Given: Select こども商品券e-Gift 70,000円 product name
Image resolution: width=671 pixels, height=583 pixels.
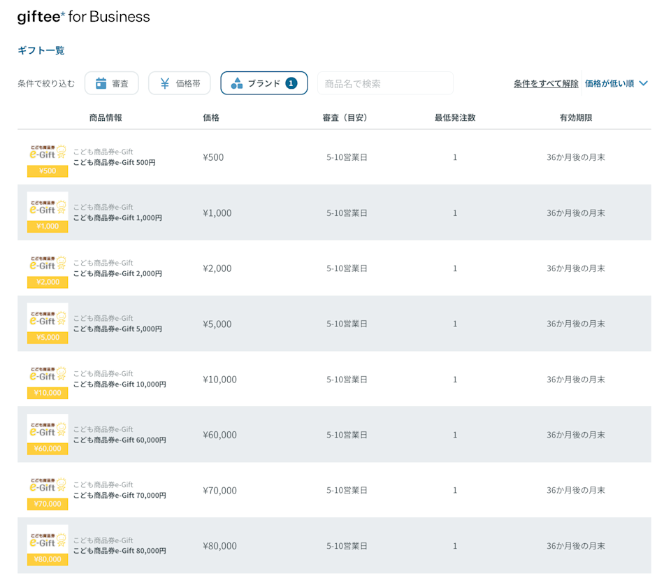Looking at the screenshot, I should 120,495.
